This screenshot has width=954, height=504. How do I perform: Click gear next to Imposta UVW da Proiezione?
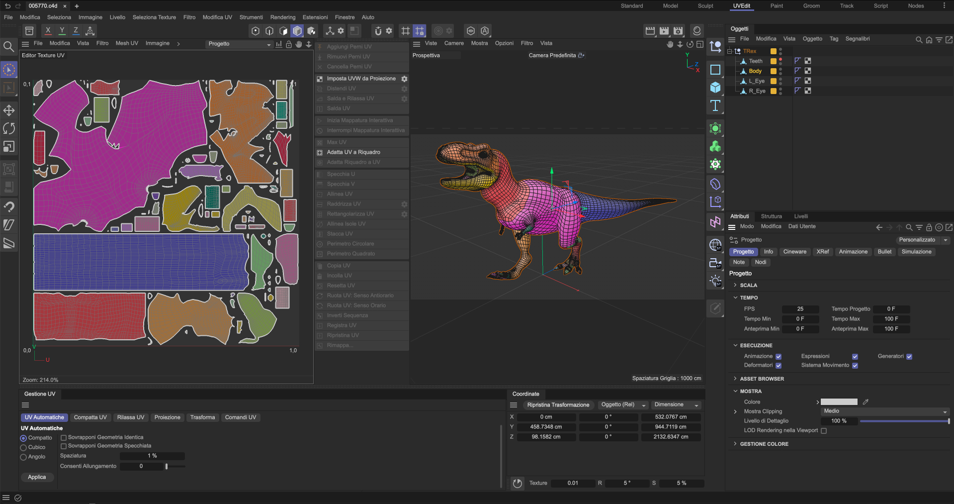tap(404, 79)
